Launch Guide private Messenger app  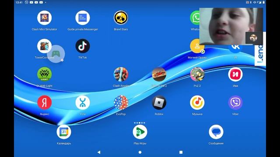pyautogui.click(x=83, y=17)
